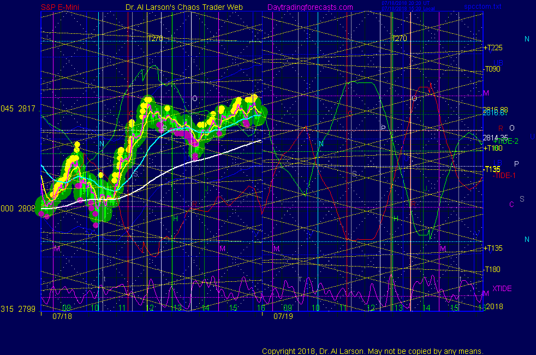536x355 pixels.
Task: Select the copyright notice by Dr. Al Larson
Action: (x=373, y=351)
